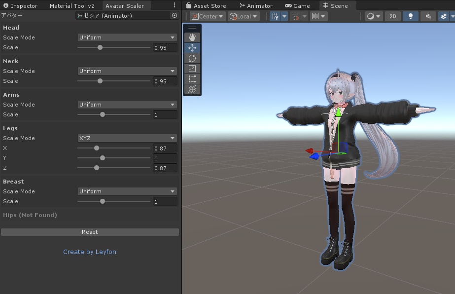Click the blue Z-axis gizmo arrow

[x=315, y=156]
